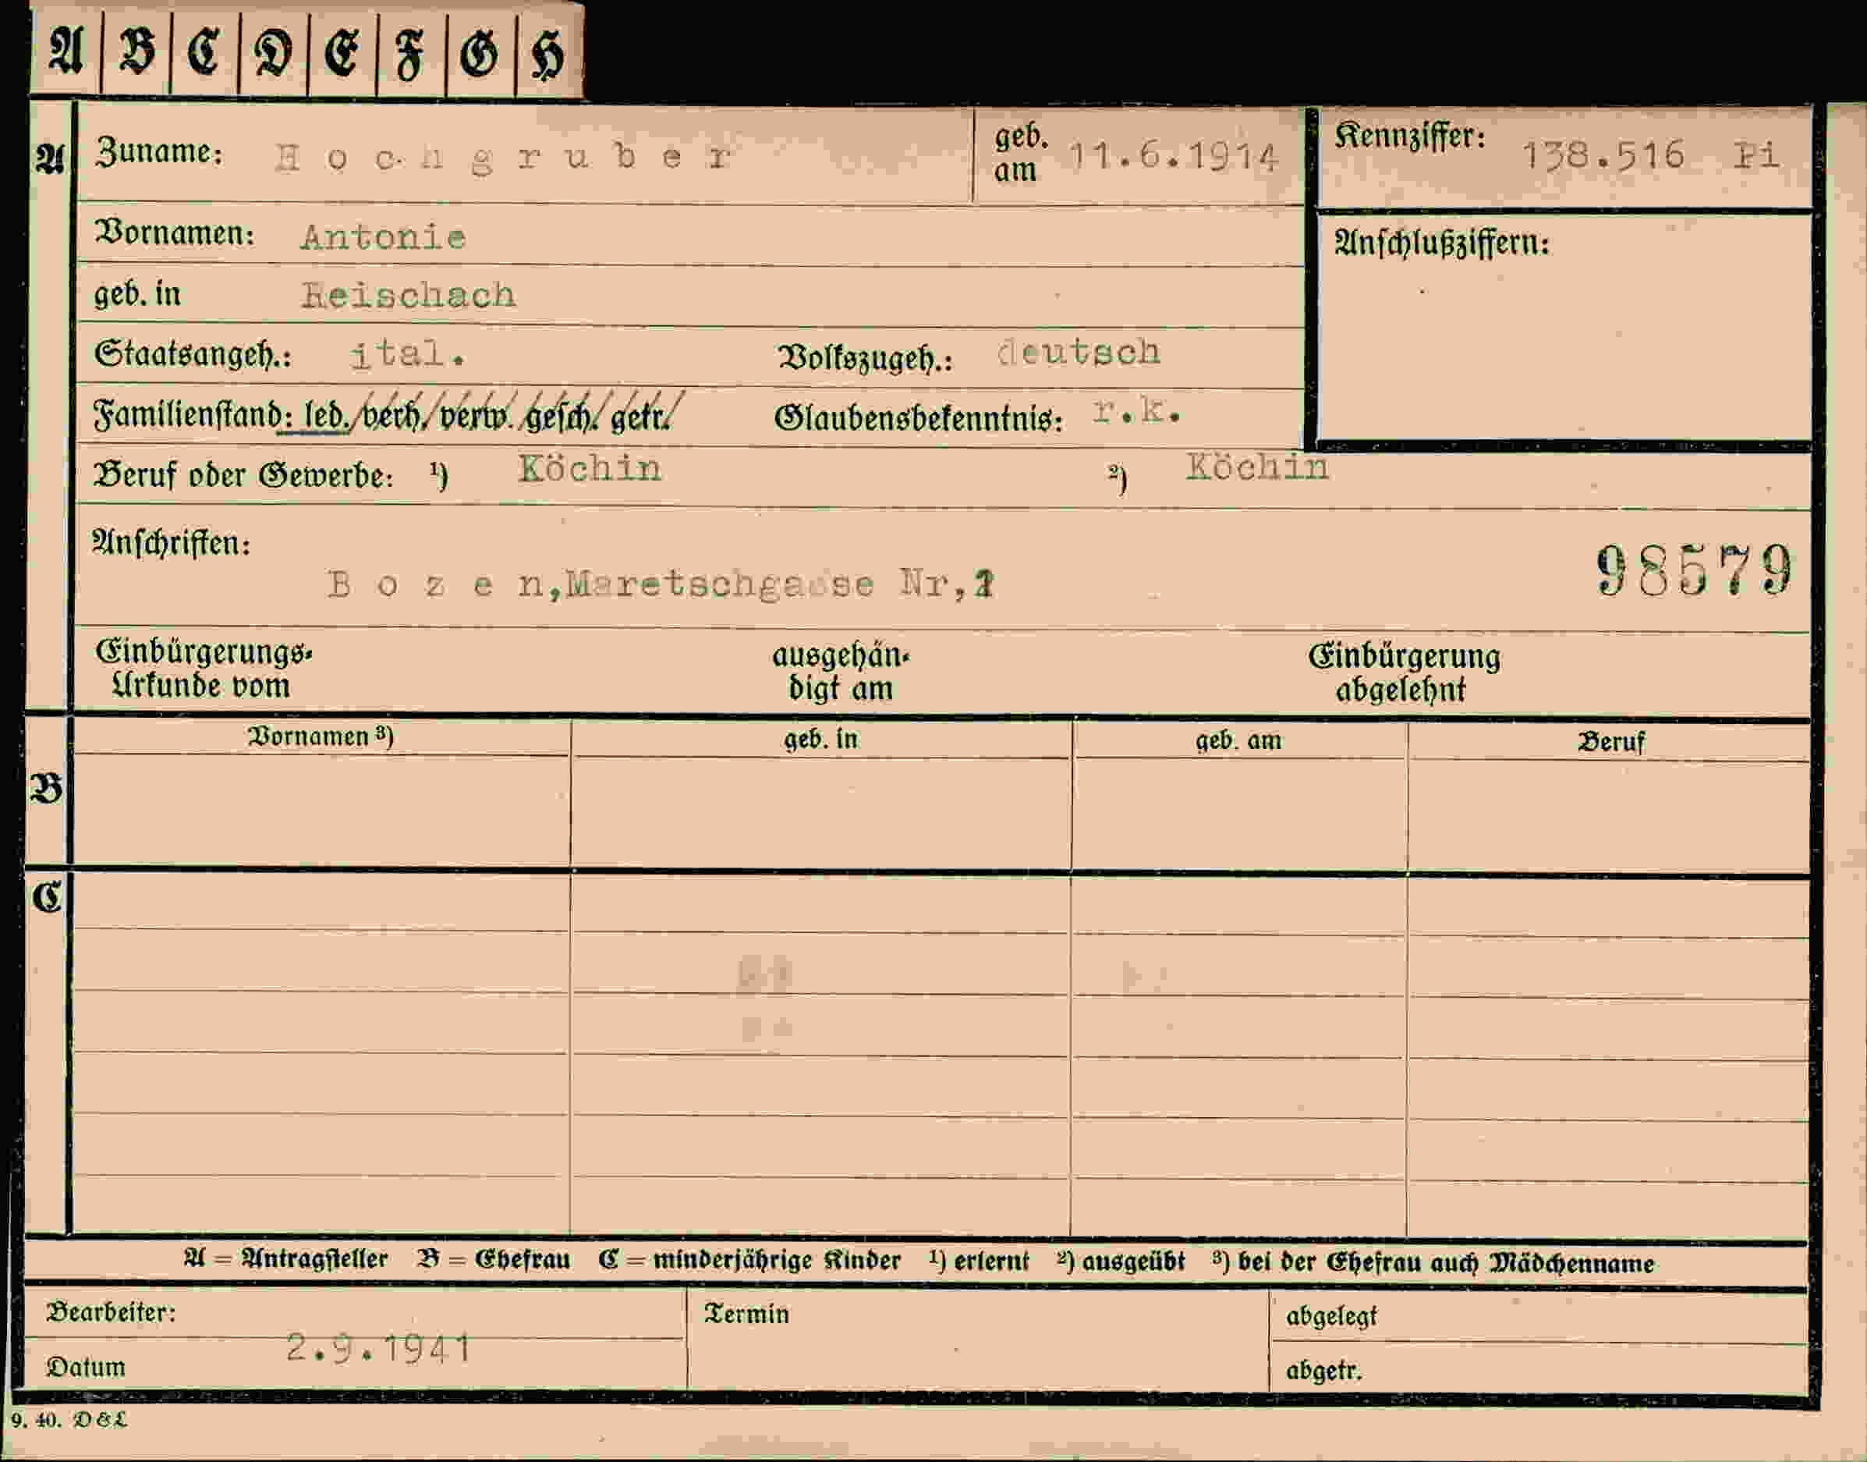Click the 'Beruf' column header
The height and width of the screenshot is (1462, 1867).
tap(1610, 741)
